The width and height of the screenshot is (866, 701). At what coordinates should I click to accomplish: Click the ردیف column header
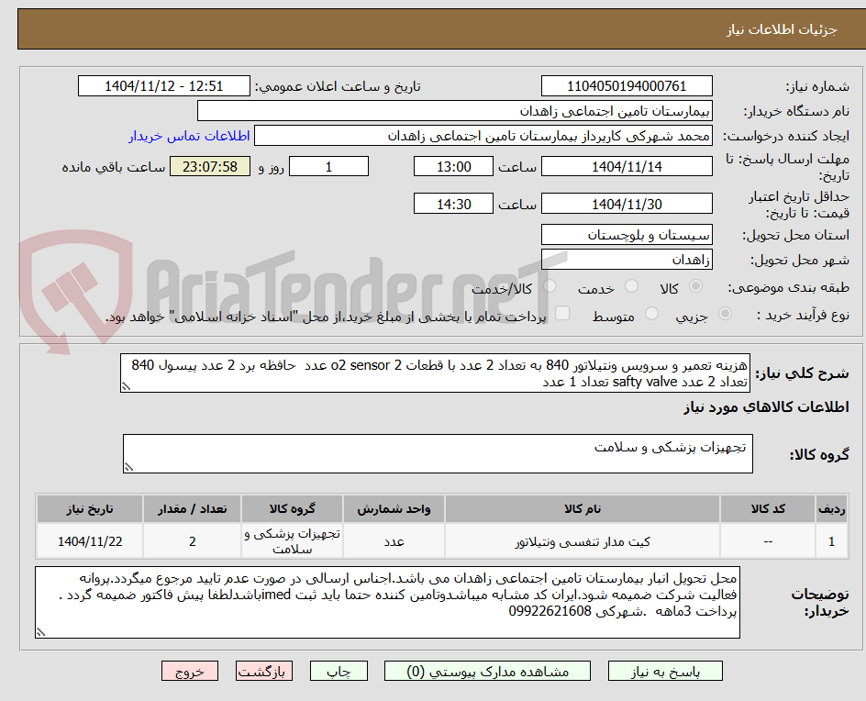831,508
